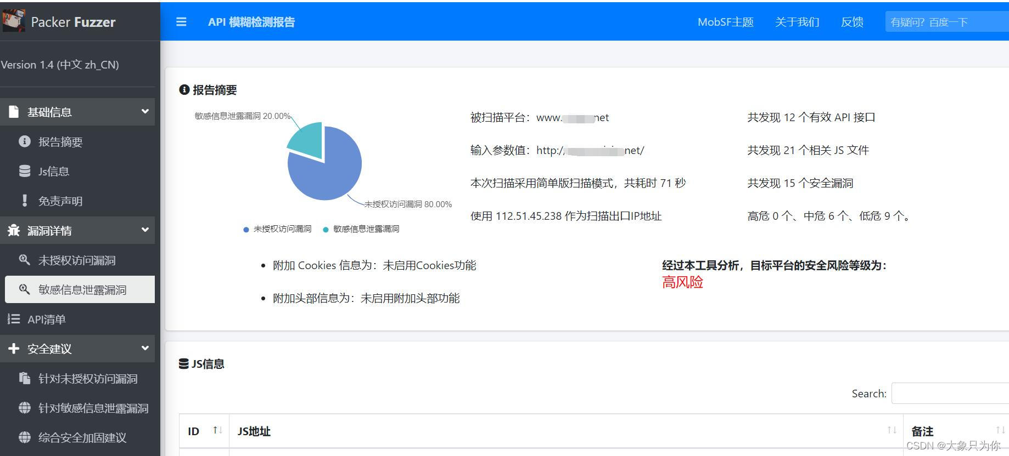Click the 关于我们 link in the top bar
1009x456 pixels.
coord(797,22)
